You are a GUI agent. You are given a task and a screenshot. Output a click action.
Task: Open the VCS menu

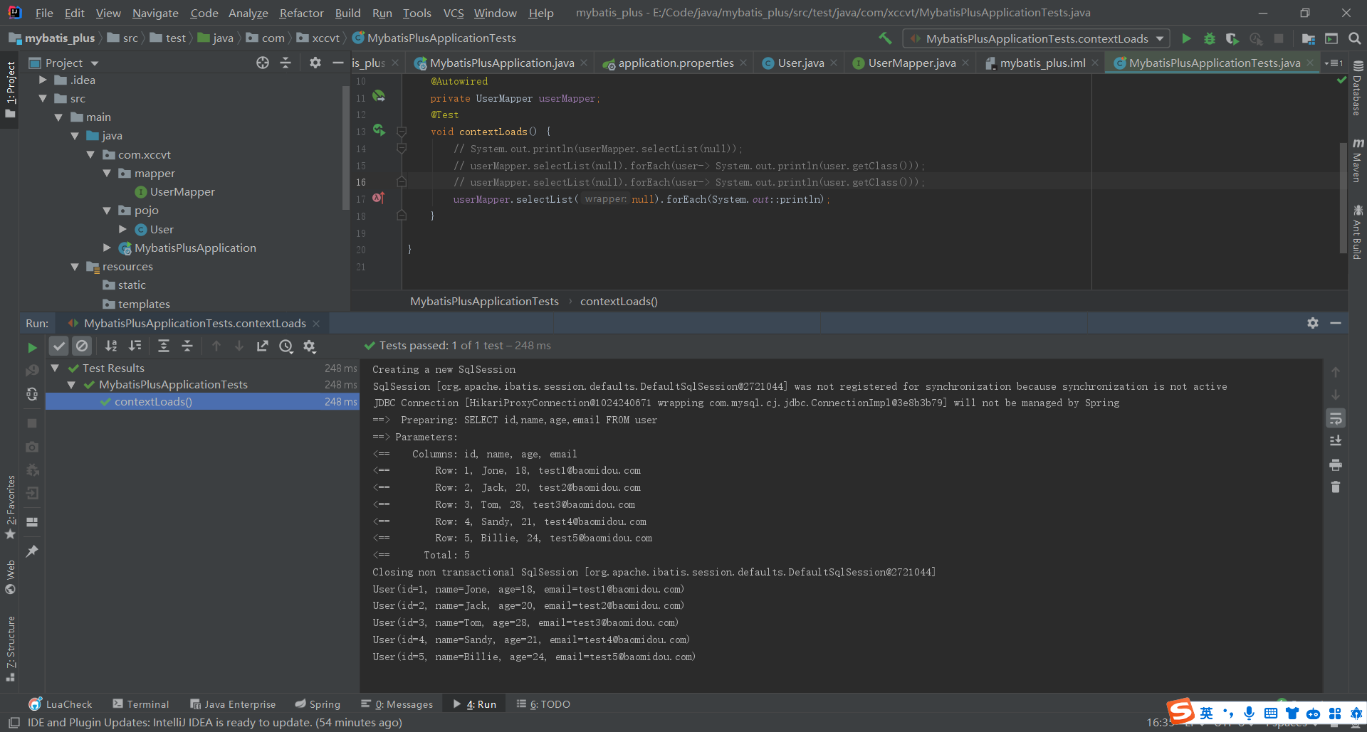click(x=453, y=13)
